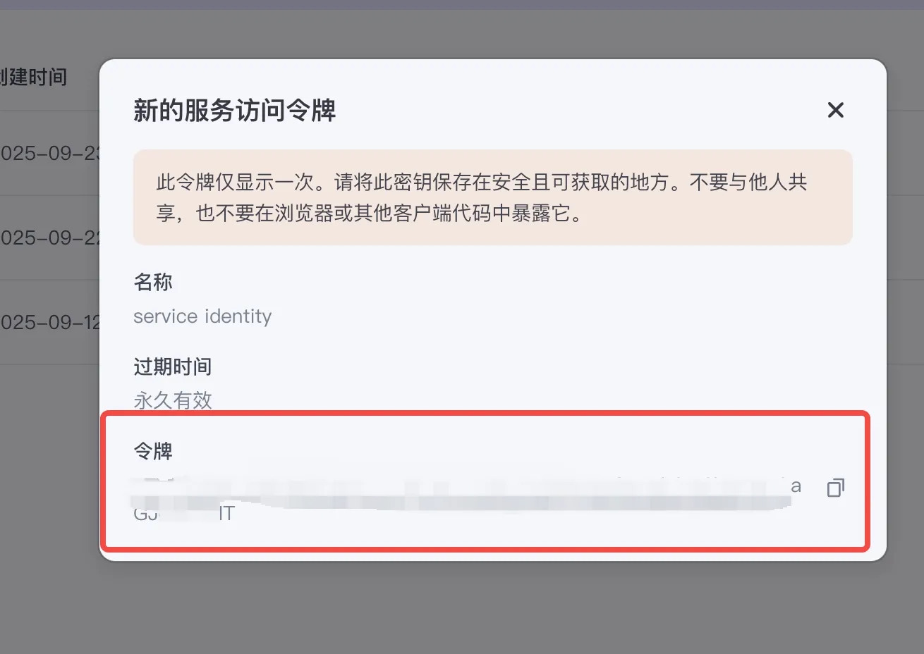The width and height of the screenshot is (924, 654).
Task: Select the background row dated 2025-09-23
Action: click(x=49, y=154)
